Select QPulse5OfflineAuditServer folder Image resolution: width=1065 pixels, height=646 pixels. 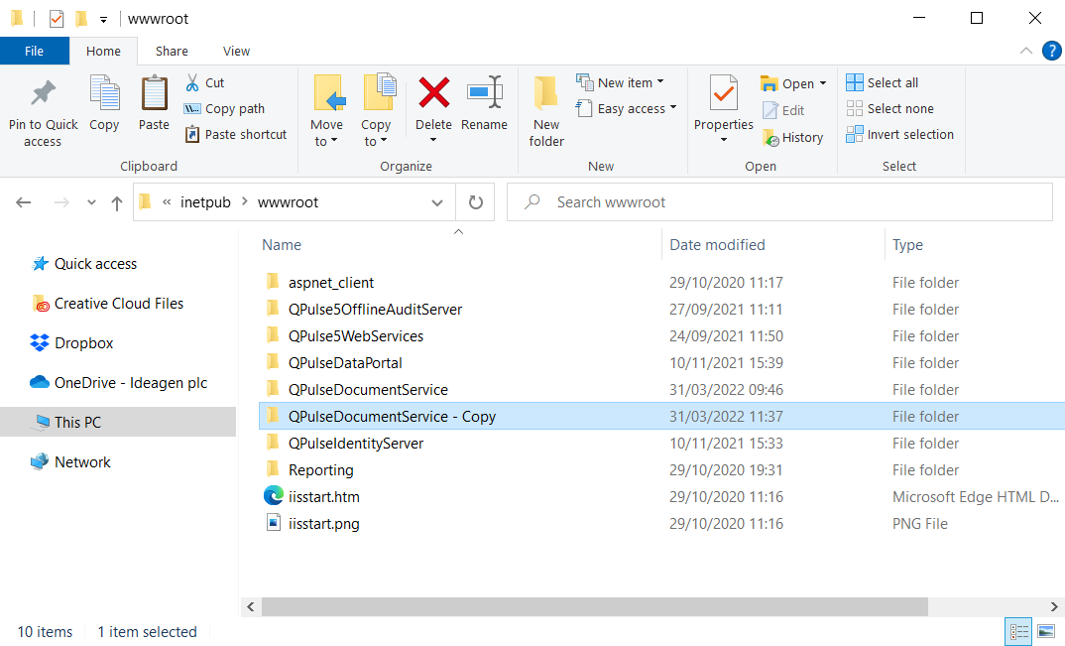coord(375,310)
